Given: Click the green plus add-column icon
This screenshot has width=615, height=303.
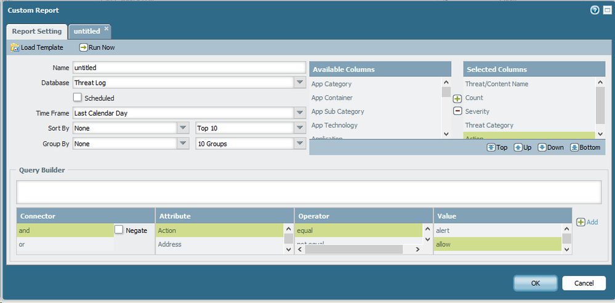Looking at the screenshot, I should tap(457, 98).
